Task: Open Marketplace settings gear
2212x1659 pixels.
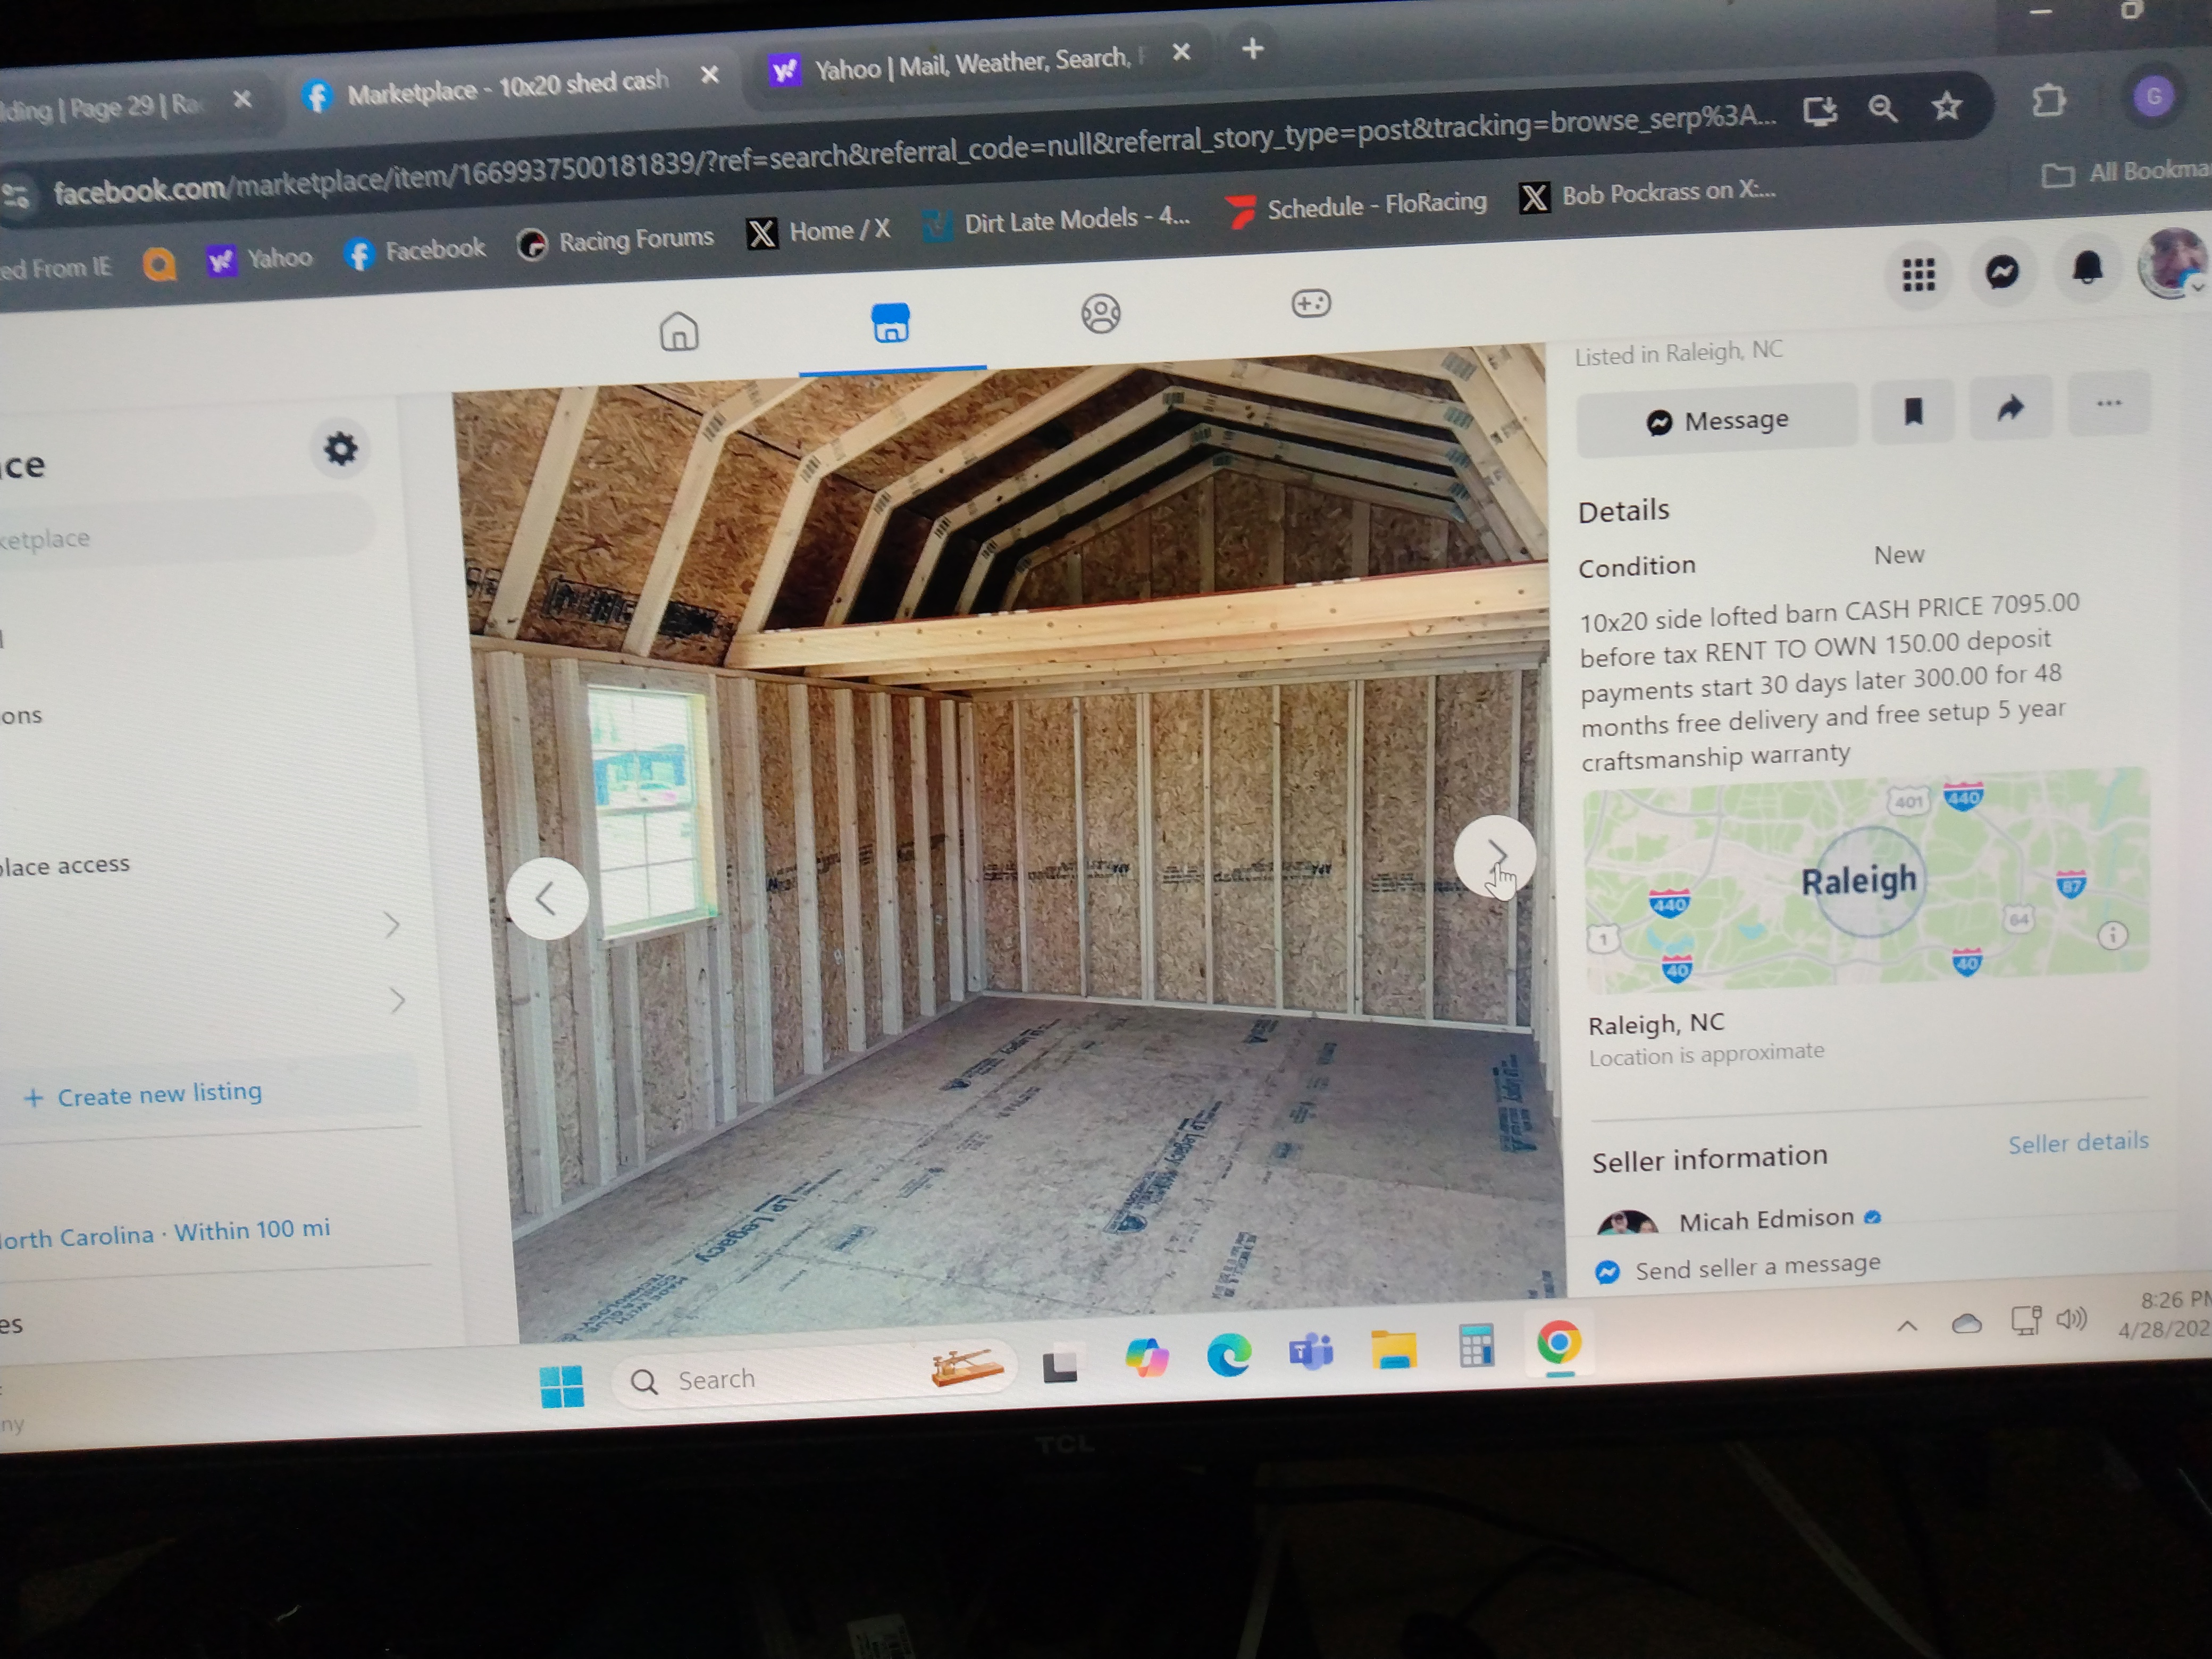Action: pos(341,449)
